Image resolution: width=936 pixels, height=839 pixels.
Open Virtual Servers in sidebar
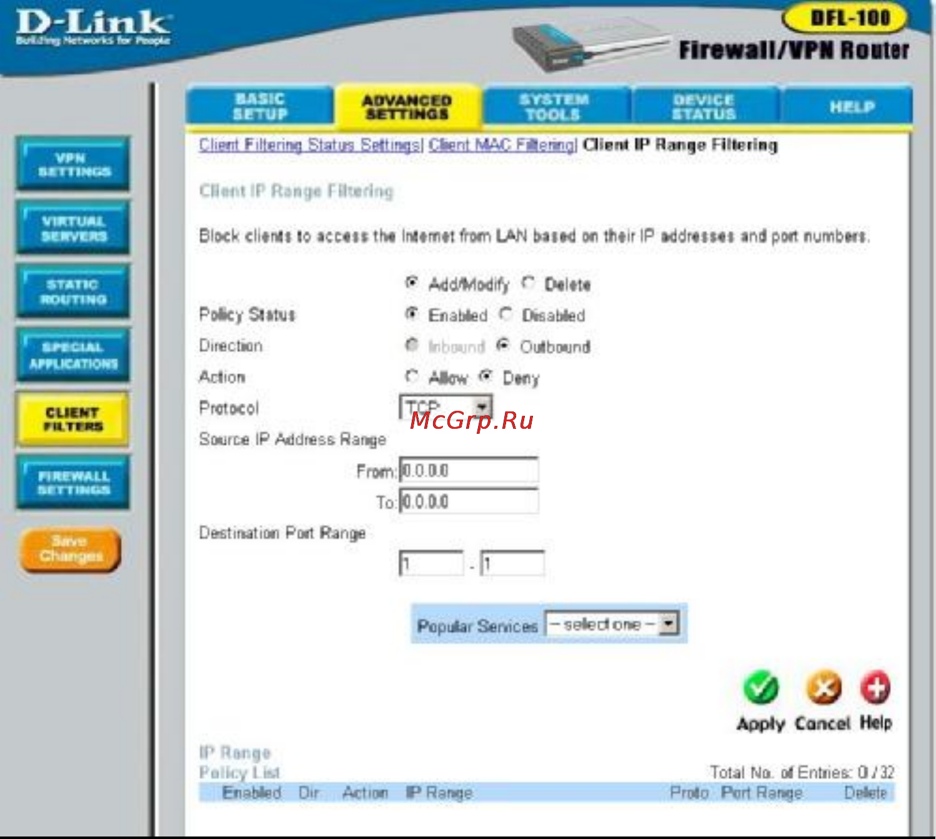[x=73, y=228]
